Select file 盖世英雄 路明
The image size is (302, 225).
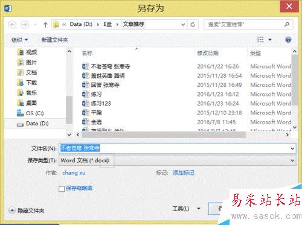108,75
